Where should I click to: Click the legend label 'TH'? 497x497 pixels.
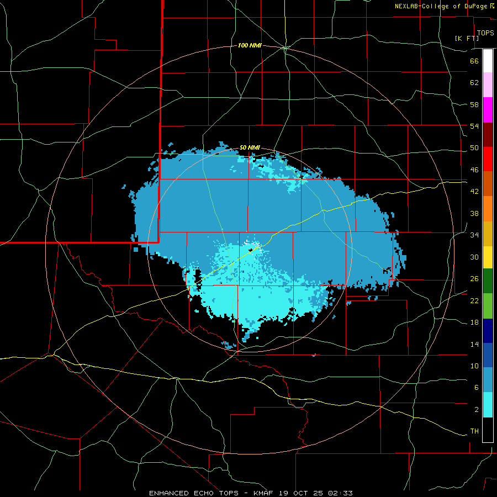click(x=474, y=431)
